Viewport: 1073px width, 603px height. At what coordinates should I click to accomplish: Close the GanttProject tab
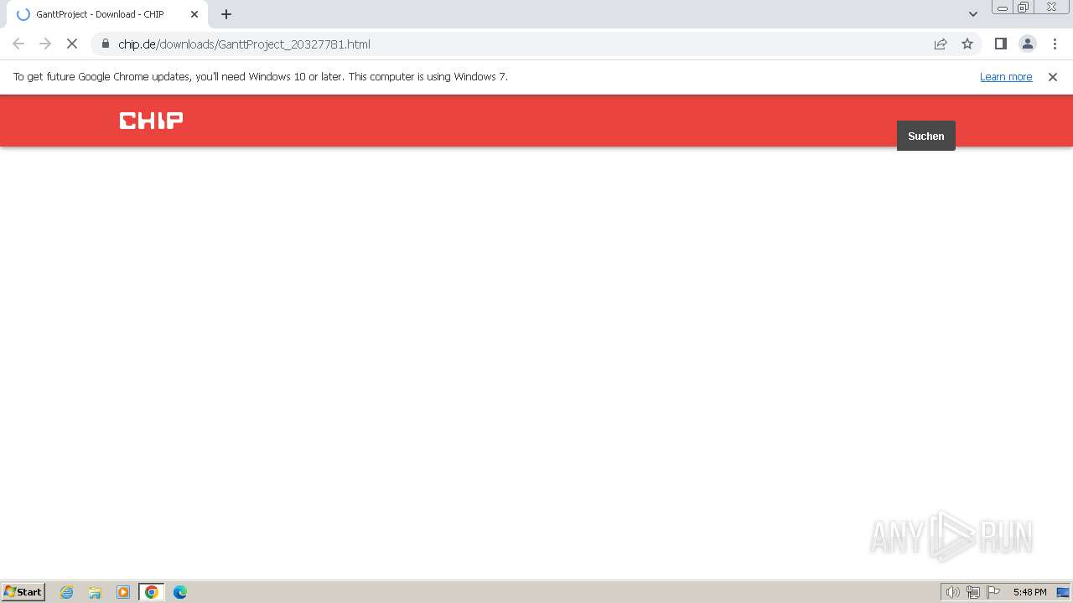point(194,14)
